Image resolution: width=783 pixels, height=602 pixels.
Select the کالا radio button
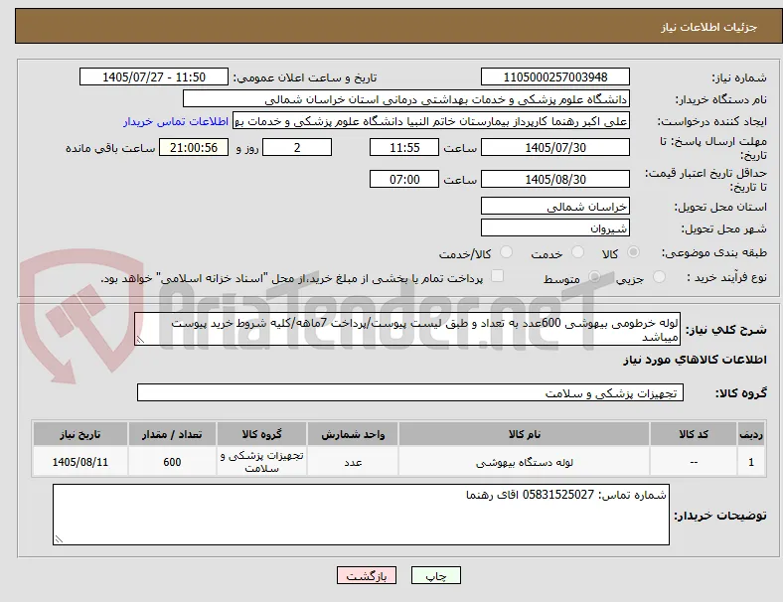point(633,252)
